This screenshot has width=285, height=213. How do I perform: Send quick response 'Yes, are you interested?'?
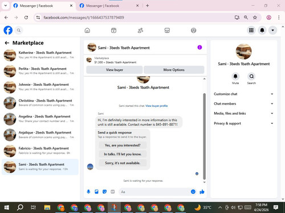123,145
